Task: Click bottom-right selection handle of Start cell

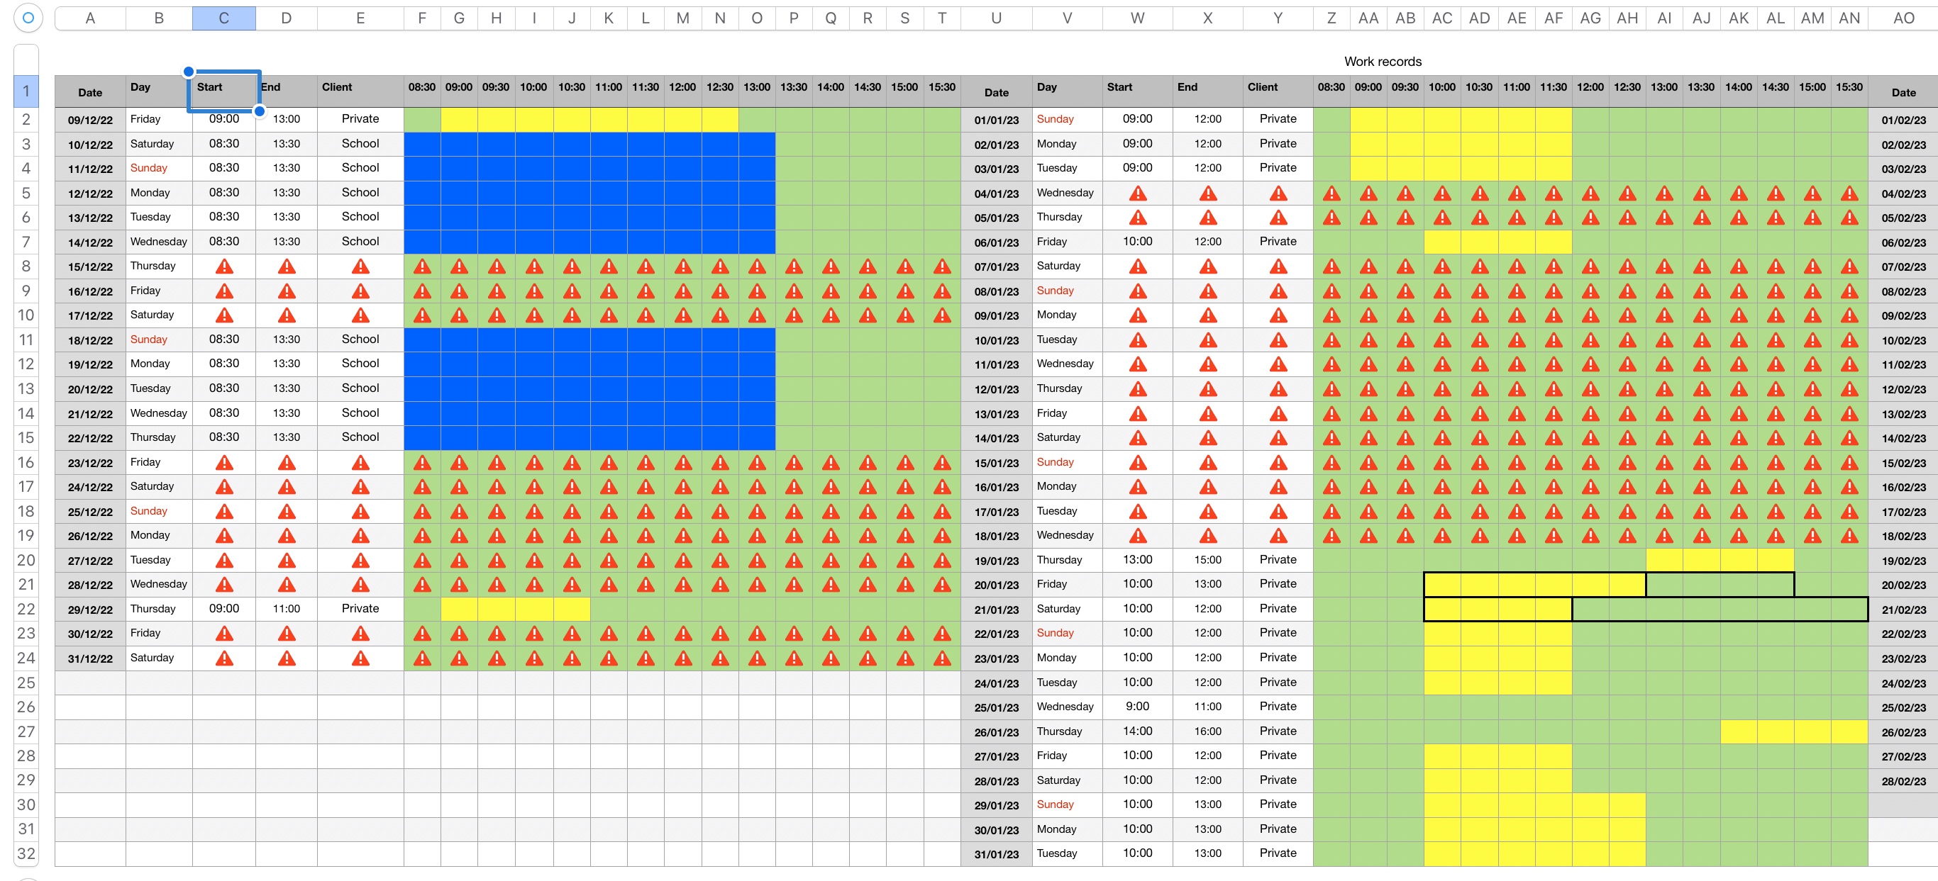Action: click(260, 111)
